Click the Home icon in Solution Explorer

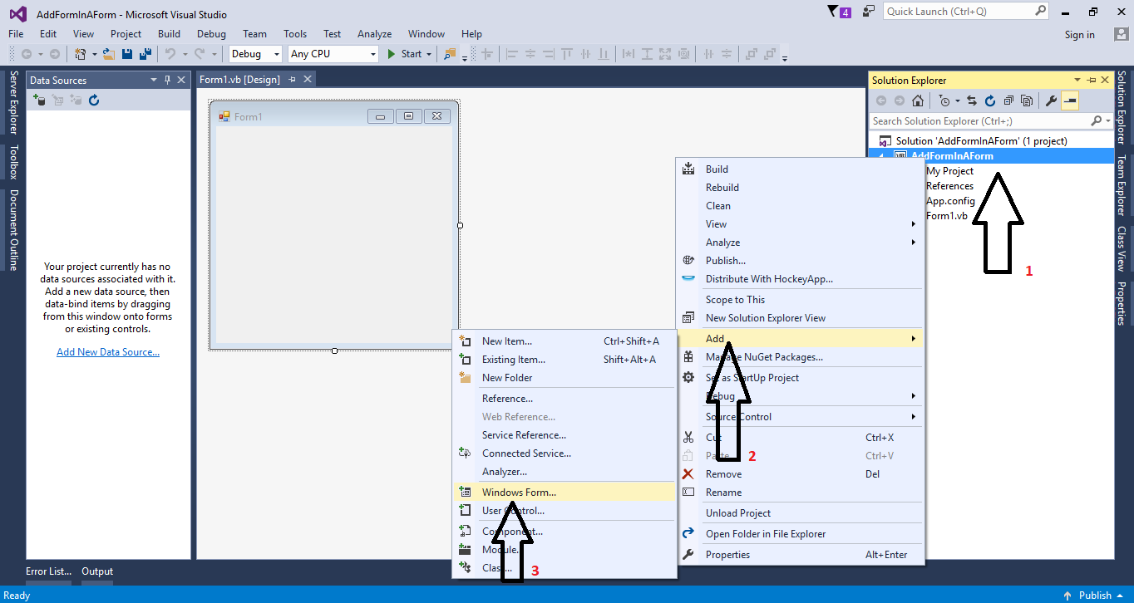pos(918,100)
